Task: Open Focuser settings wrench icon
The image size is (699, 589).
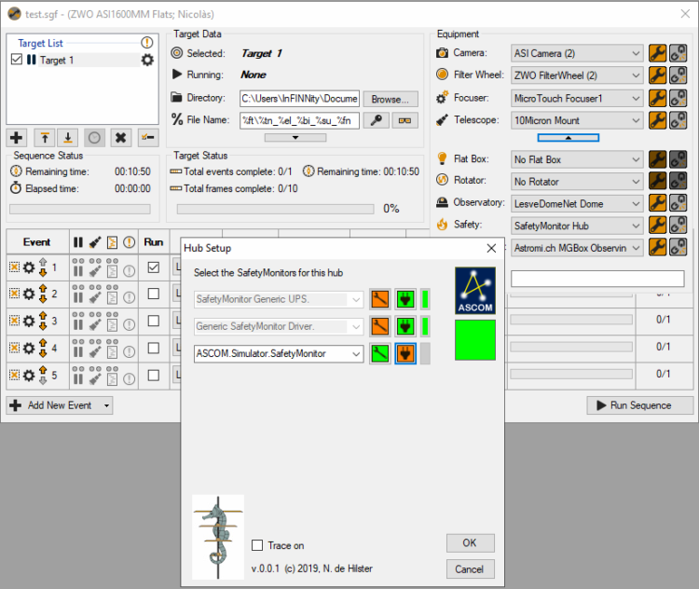Action: tap(657, 98)
